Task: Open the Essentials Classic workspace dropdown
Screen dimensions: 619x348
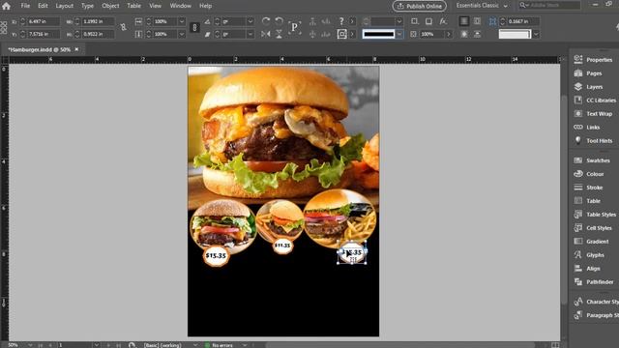Action: pyautogui.click(x=482, y=6)
